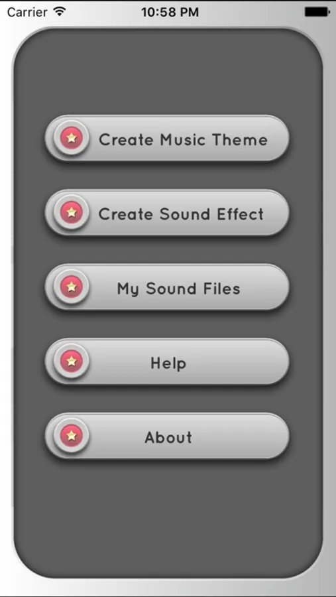336x597 pixels.
Task: Click the star icon beside Create Sound Effect
Action: pyautogui.click(x=72, y=212)
